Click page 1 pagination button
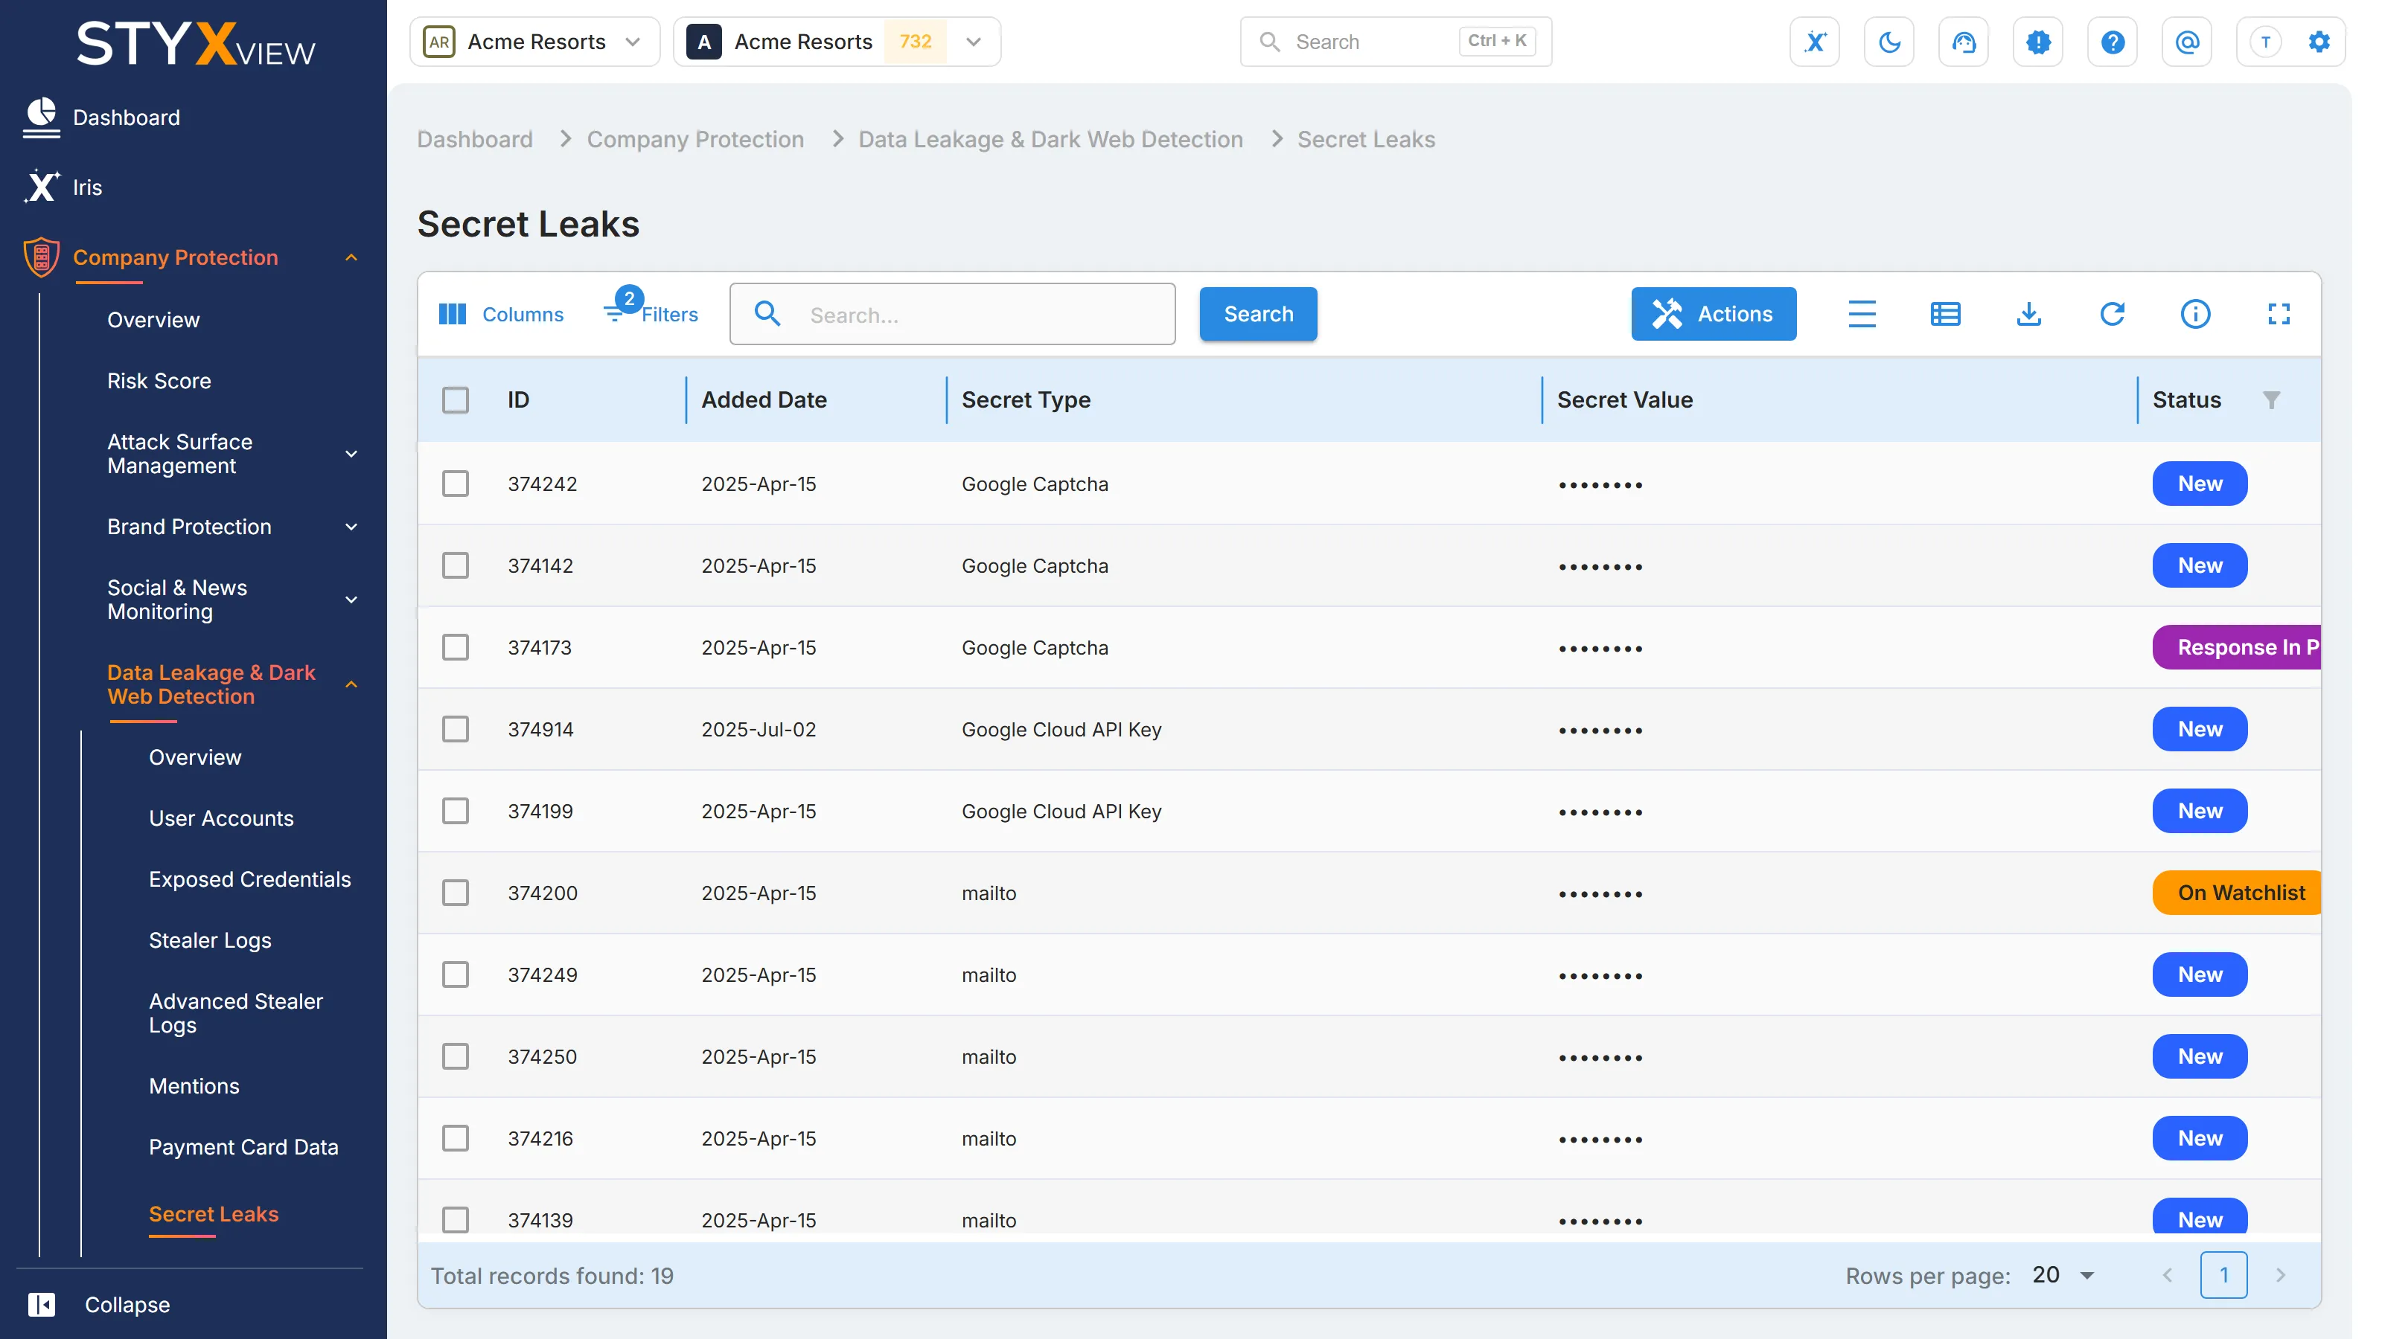The height and width of the screenshot is (1339, 2382). (x=2224, y=1275)
